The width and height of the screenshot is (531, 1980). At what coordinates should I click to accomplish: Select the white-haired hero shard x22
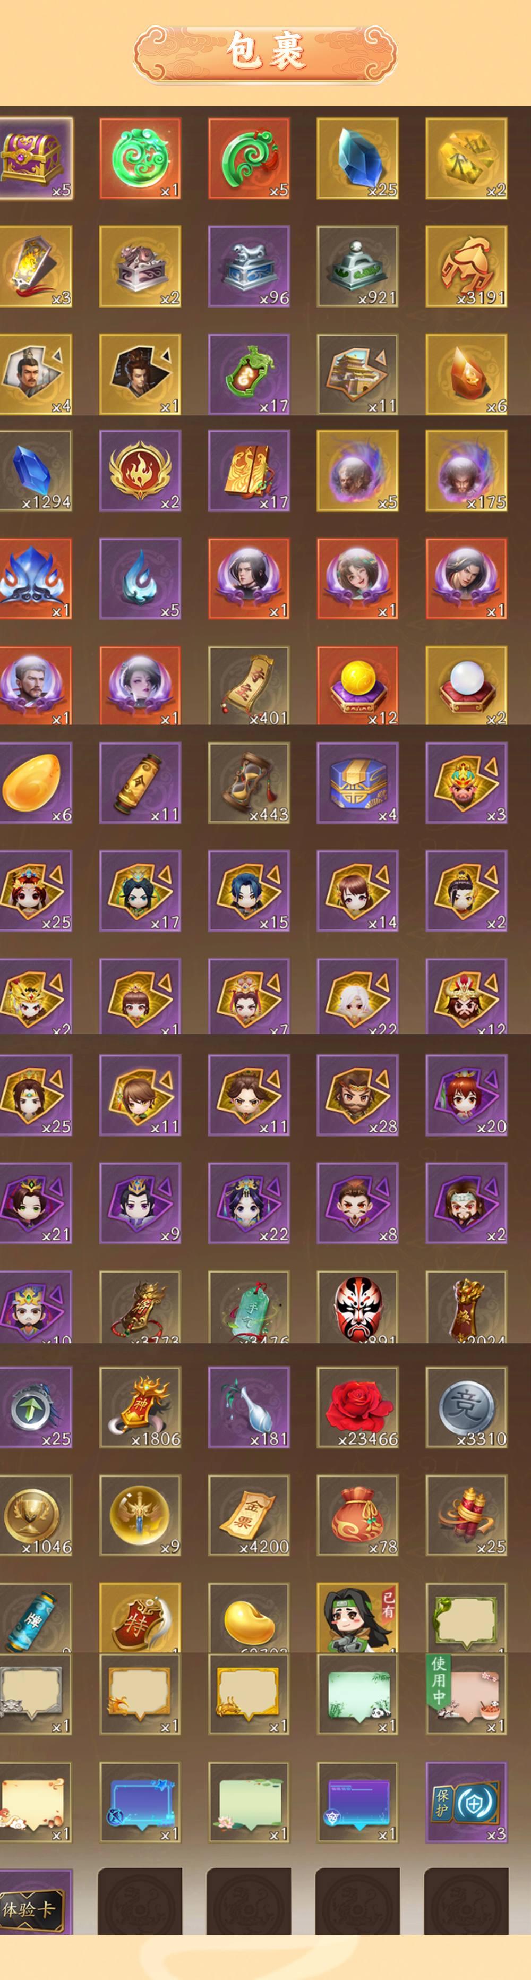(x=357, y=995)
